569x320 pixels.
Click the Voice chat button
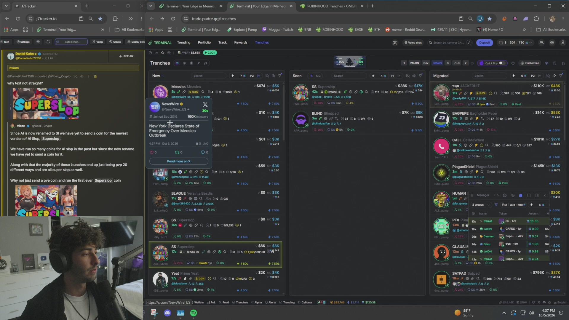pyautogui.click(x=413, y=43)
